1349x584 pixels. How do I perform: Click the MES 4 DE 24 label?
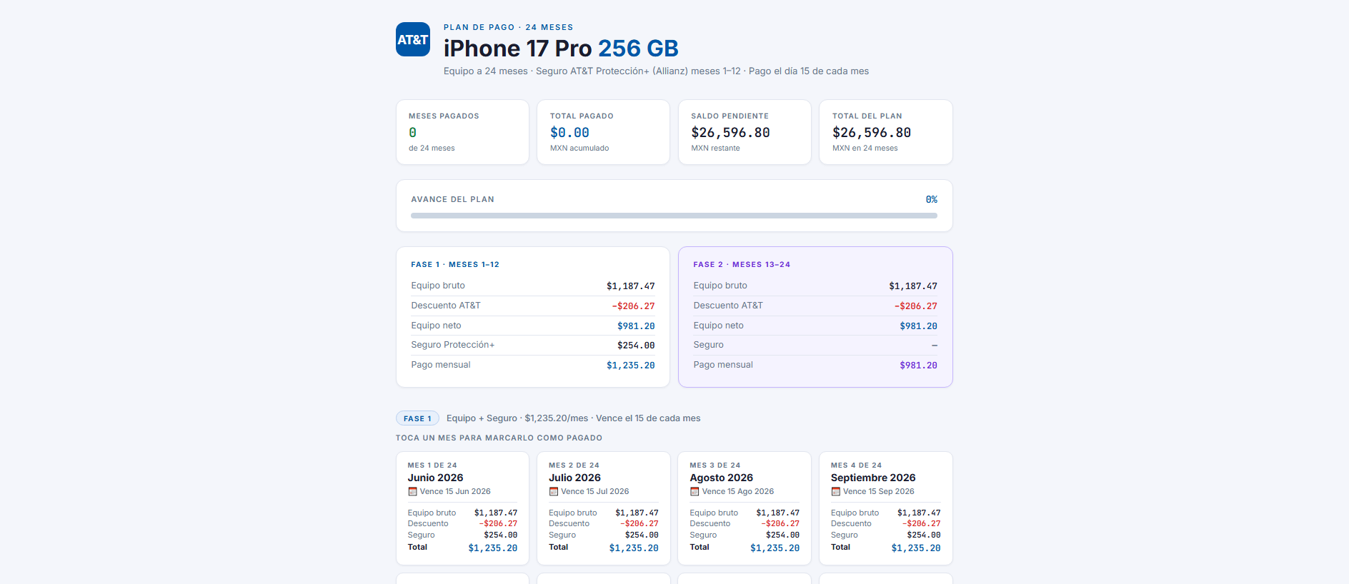tap(856, 465)
